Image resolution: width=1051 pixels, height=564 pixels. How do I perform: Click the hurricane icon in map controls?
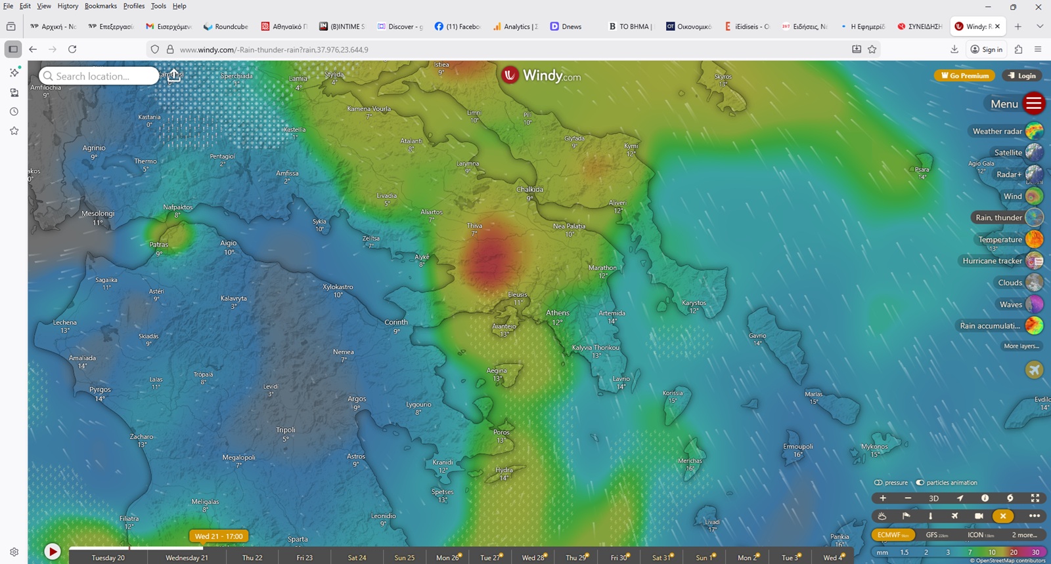[1010, 498]
